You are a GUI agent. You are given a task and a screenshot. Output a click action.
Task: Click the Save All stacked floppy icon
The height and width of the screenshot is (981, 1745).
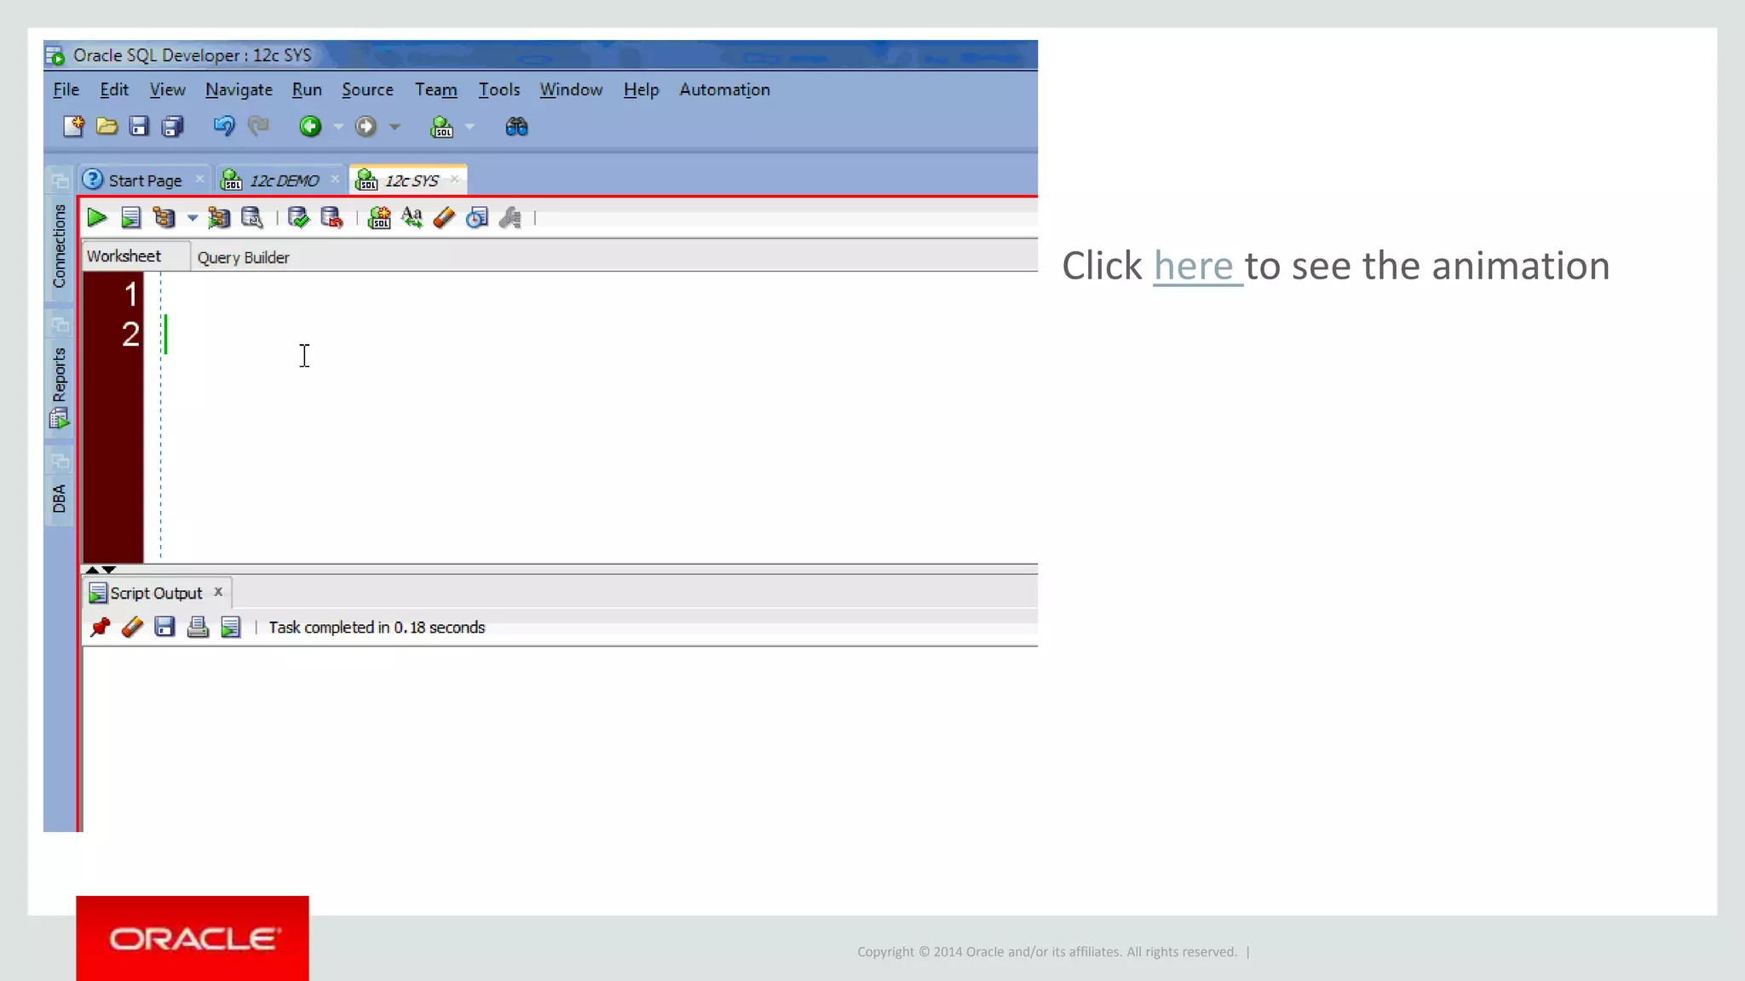click(173, 127)
